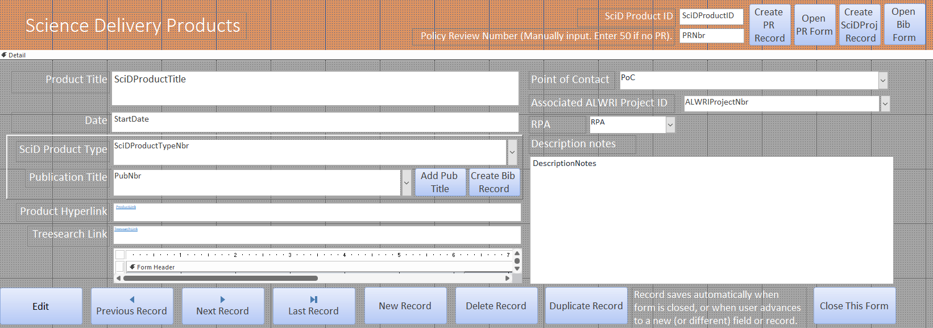Select the Publication Title label
The width and height of the screenshot is (933, 328).
click(67, 177)
